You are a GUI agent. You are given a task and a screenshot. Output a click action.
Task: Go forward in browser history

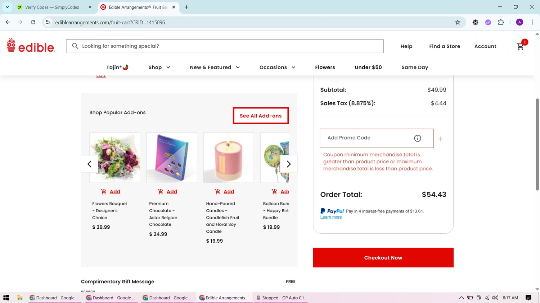(21, 22)
